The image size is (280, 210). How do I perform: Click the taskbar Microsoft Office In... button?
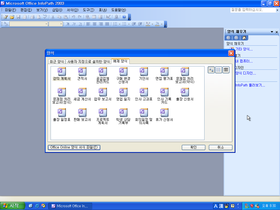[70, 206]
